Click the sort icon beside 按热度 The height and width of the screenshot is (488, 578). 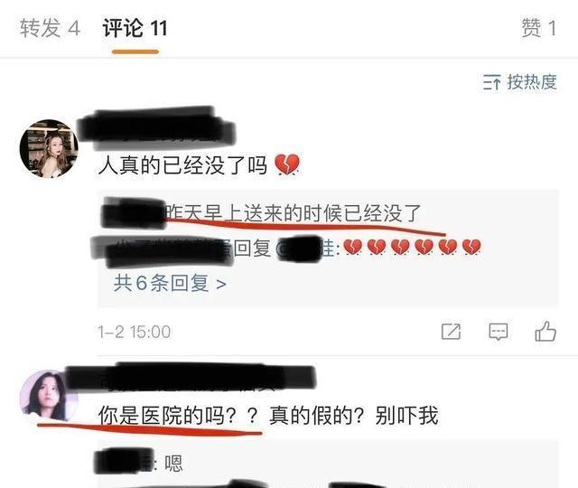(x=492, y=82)
